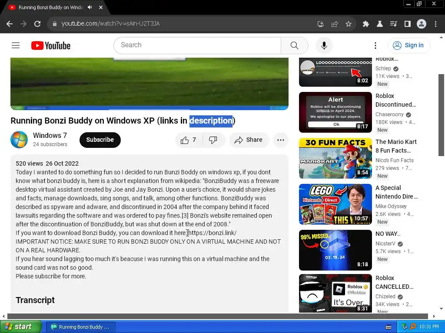
Task: Close the Running Bonzi Buddy tab
Action: coord(101,7)
